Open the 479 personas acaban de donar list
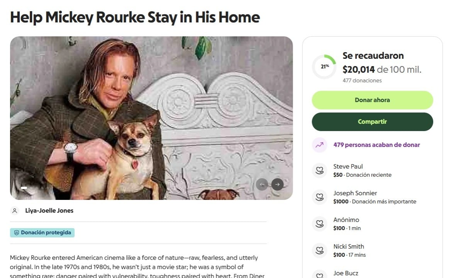The image size is (451, 278). 375,145
